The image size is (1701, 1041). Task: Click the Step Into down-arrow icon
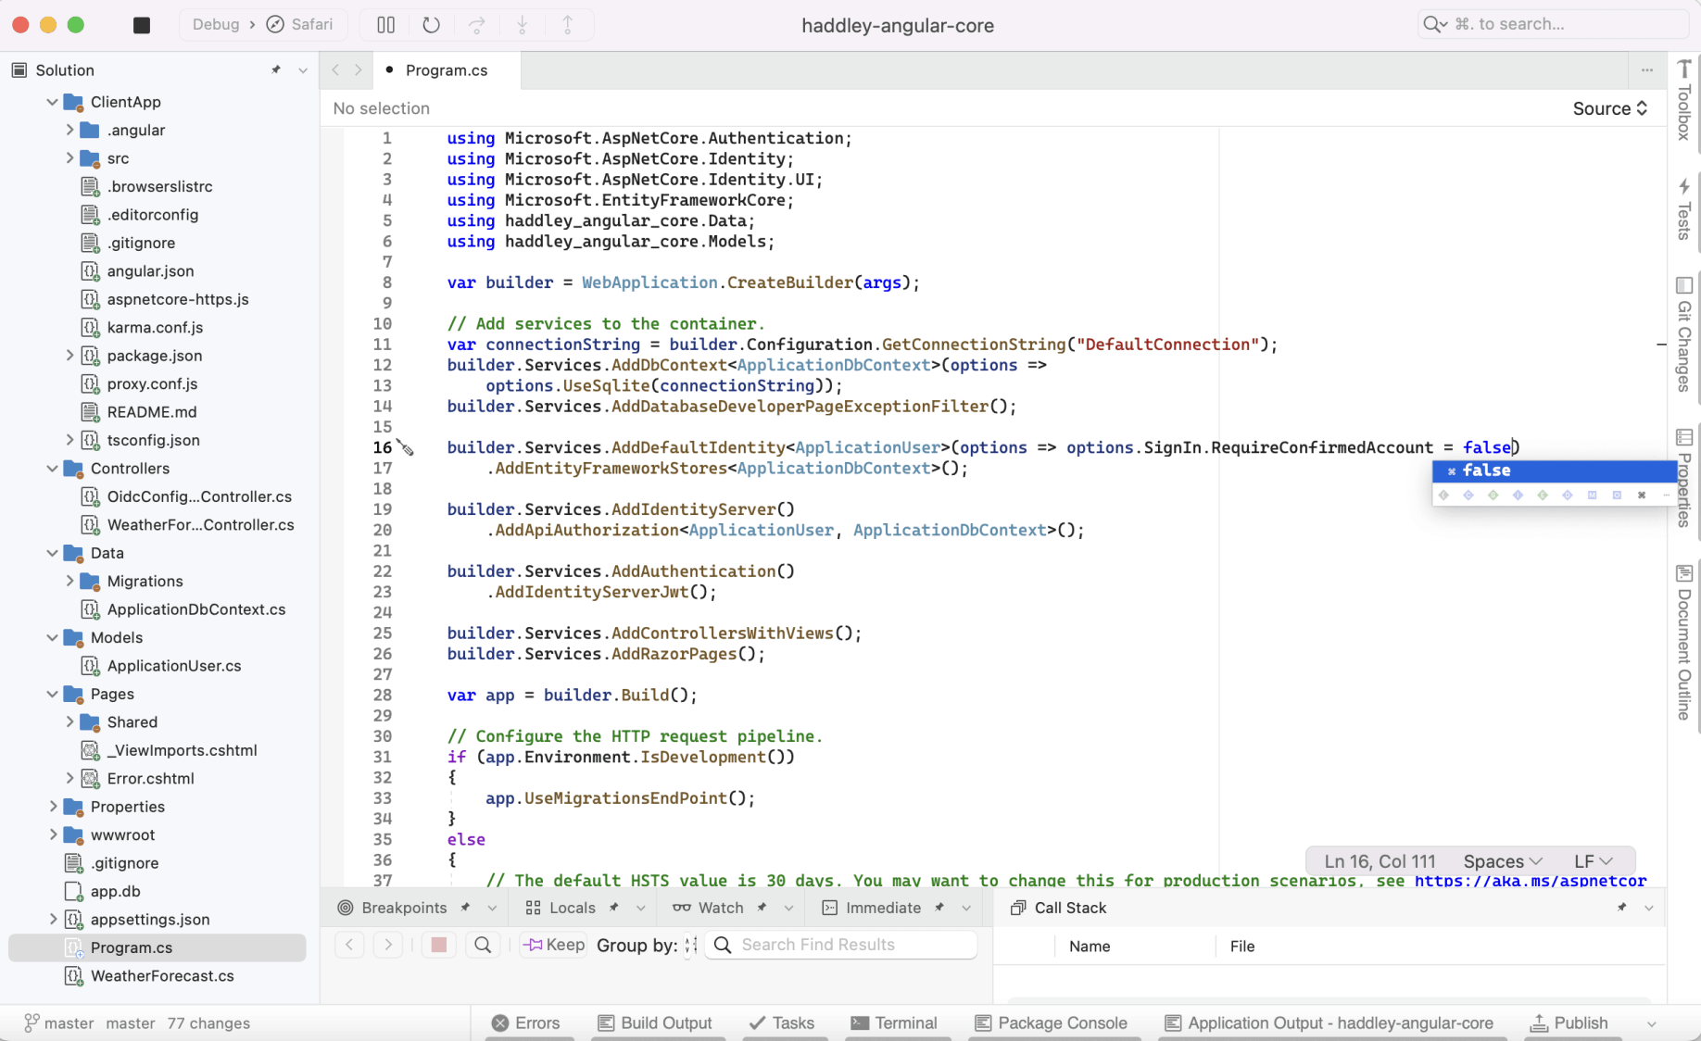(522, 25)
